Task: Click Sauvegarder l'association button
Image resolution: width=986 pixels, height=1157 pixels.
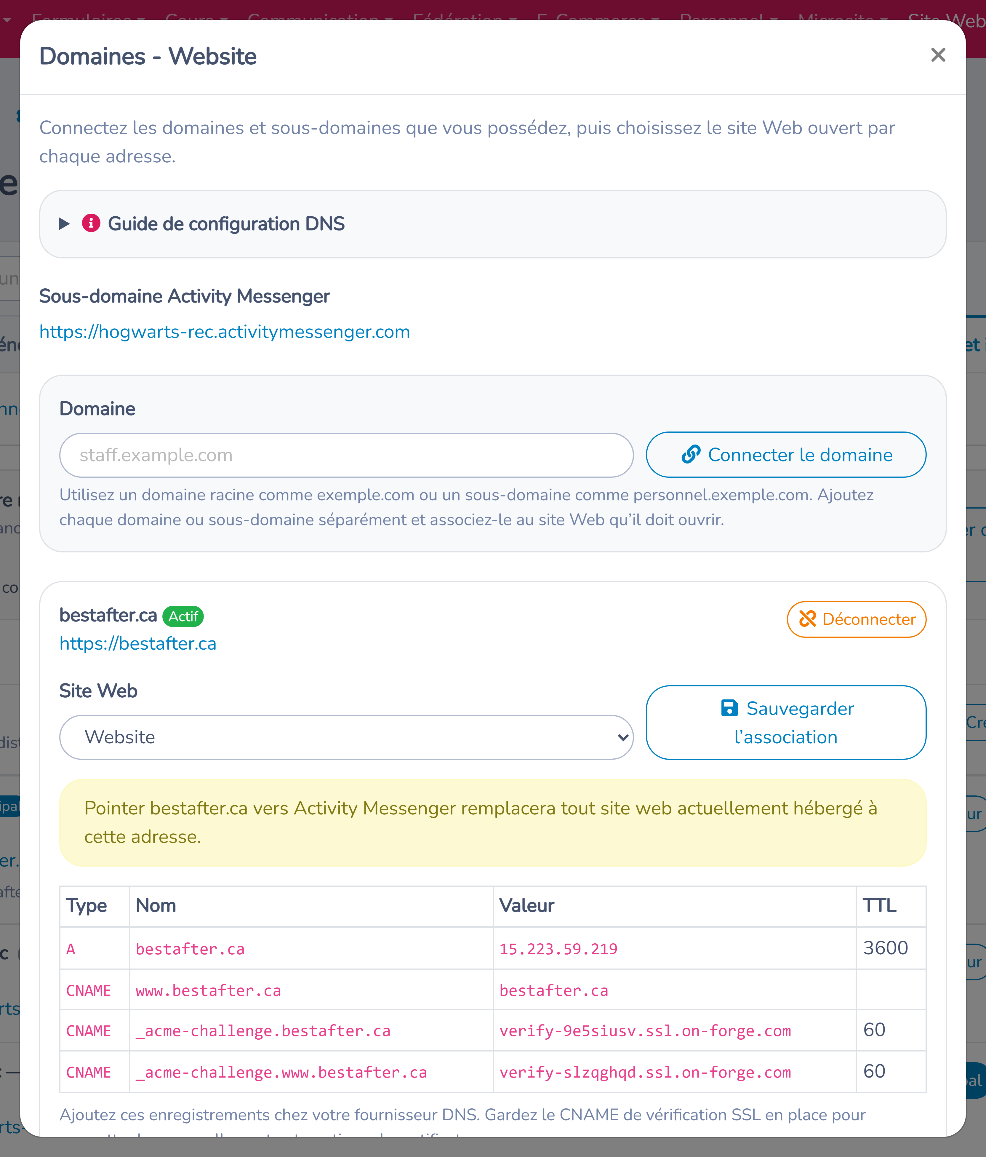Action: coord(786,723)
